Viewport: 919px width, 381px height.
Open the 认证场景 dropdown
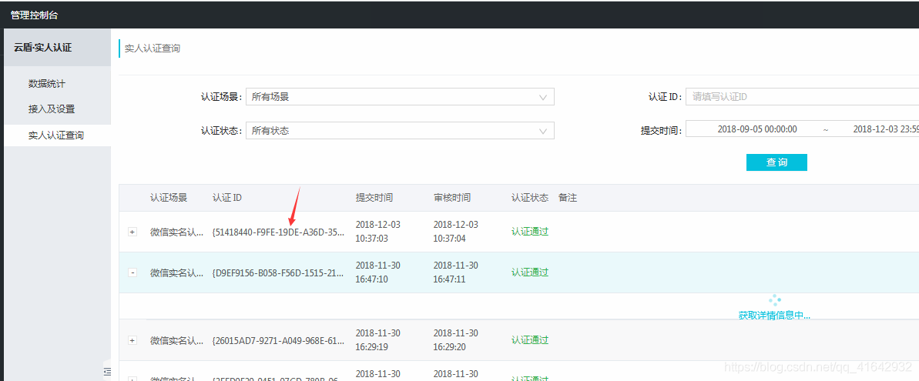click(400, 97)
